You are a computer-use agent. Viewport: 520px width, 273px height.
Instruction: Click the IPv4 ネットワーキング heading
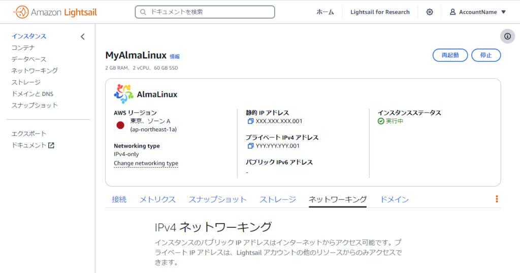(213, 227)
